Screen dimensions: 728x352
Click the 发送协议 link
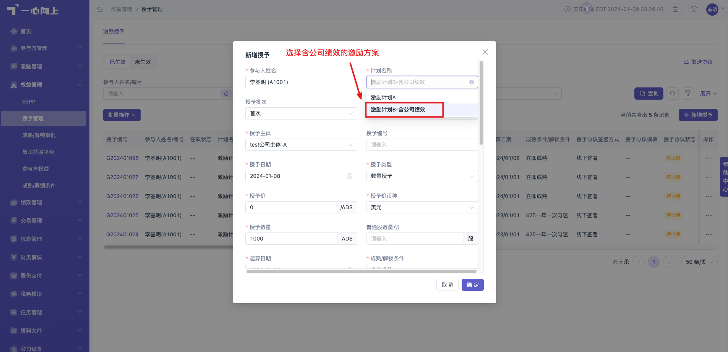click(698, 62)
